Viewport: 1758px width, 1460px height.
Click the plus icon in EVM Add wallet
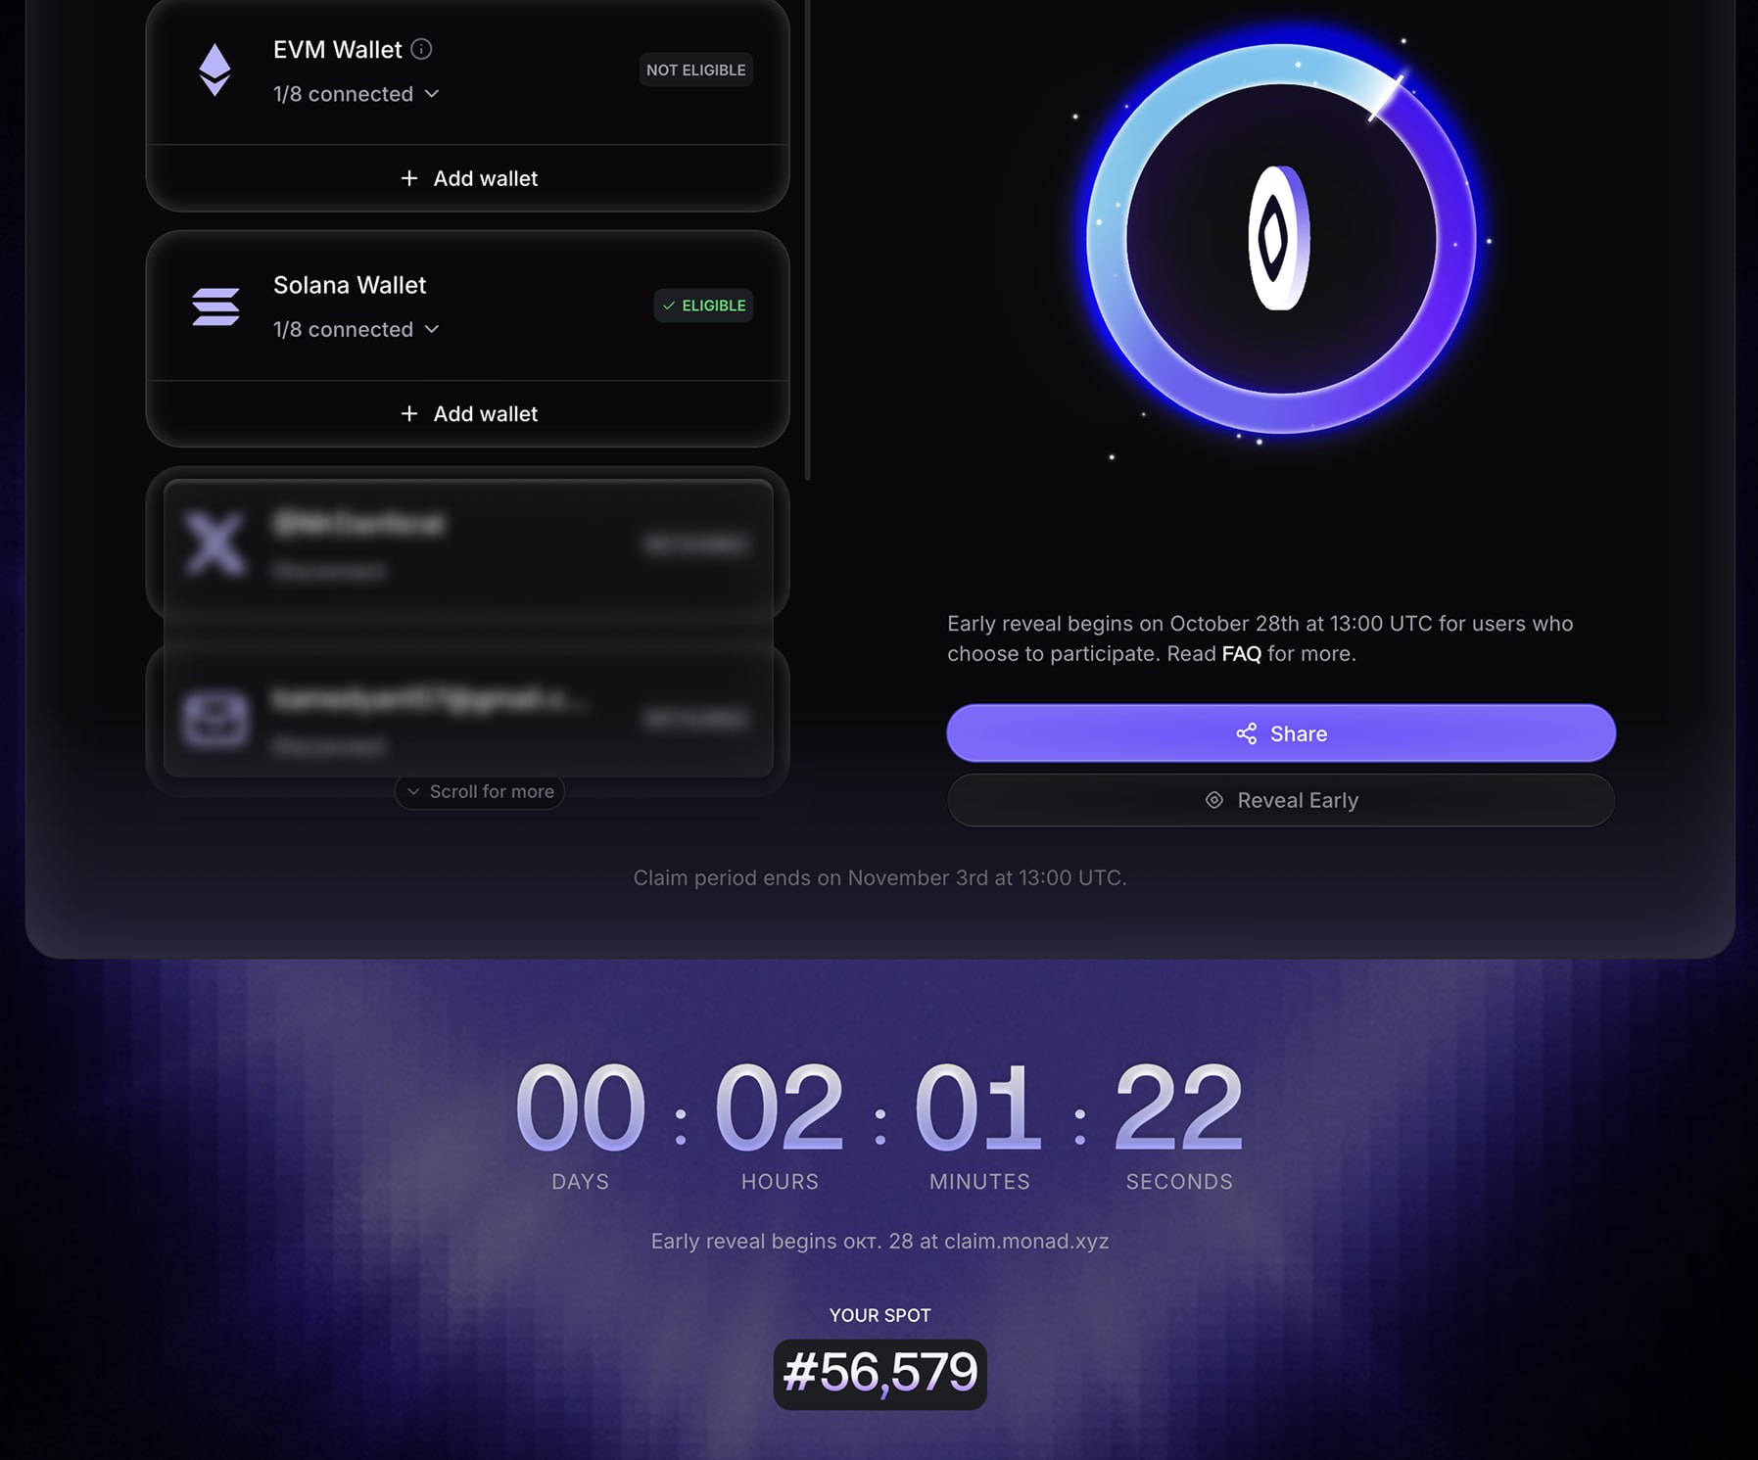(x=409, y=178)
